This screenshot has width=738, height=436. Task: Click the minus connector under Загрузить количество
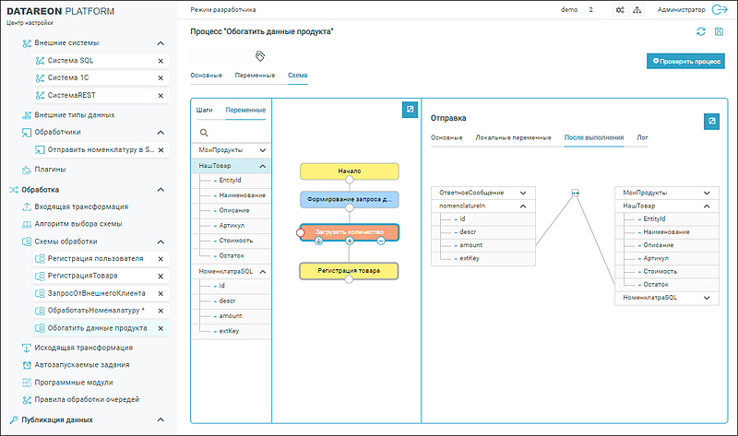click(x=381, y=241)
